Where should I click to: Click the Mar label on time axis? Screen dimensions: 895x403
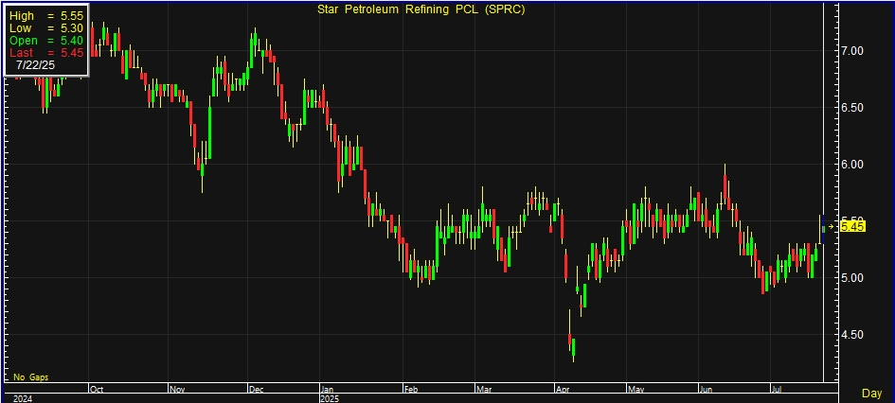(x=484, y=390)
